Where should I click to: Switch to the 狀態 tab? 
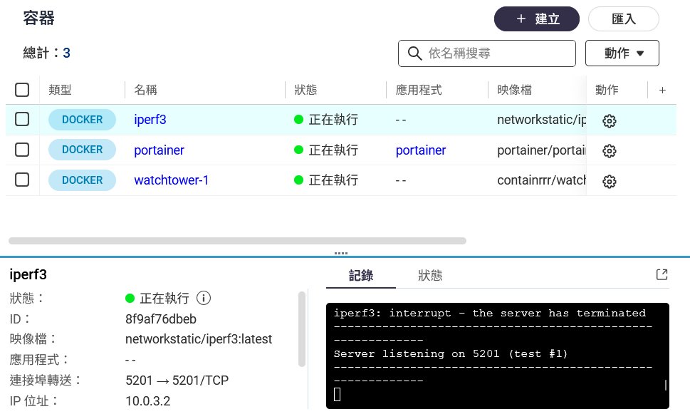(430, 276)
